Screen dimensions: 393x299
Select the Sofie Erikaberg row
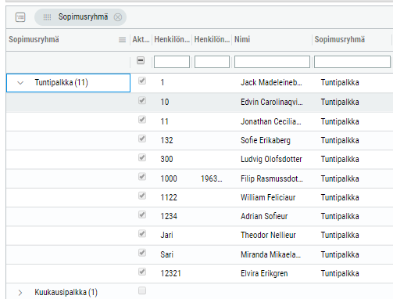(199, 140)
